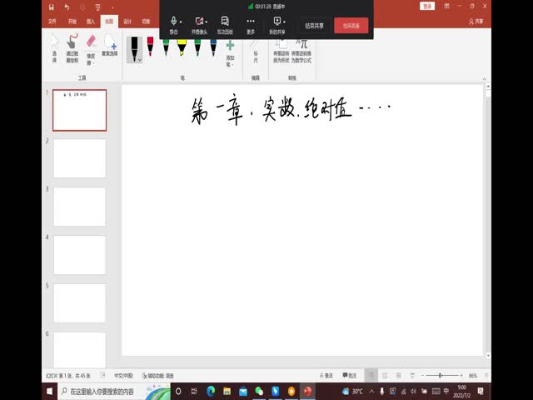Toggle the Notes (备注) pane button
This screenshot has height=400, width=533.
[326, 376]
